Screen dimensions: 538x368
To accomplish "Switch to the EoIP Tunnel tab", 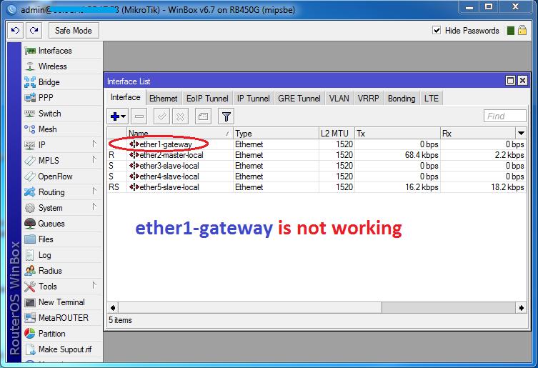I will point(207,99).
